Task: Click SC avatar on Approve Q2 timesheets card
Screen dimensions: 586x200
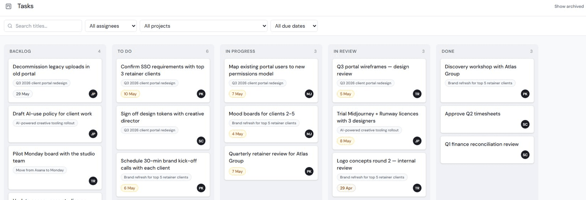Action: (525, 124)
